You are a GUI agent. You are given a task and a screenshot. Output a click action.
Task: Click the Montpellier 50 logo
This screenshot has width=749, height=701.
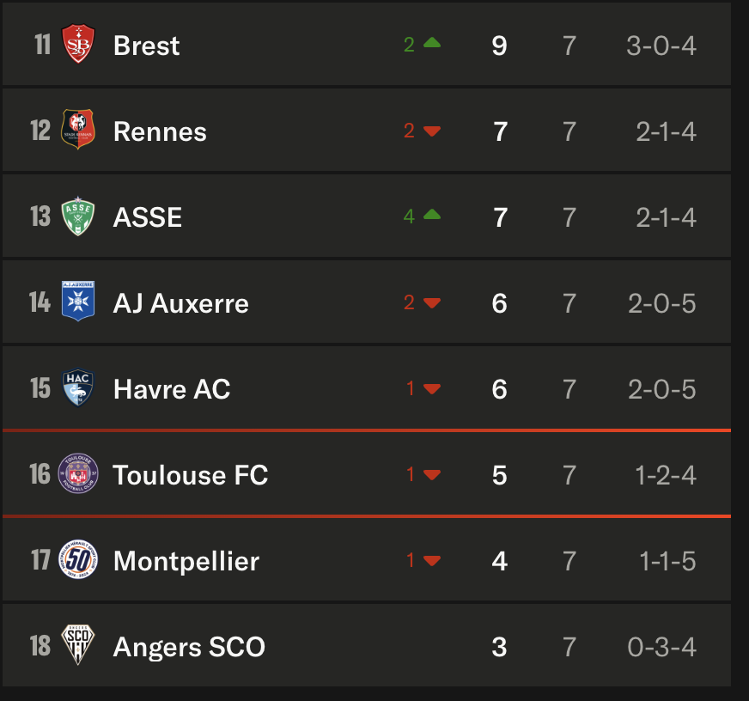pos(78,559)
